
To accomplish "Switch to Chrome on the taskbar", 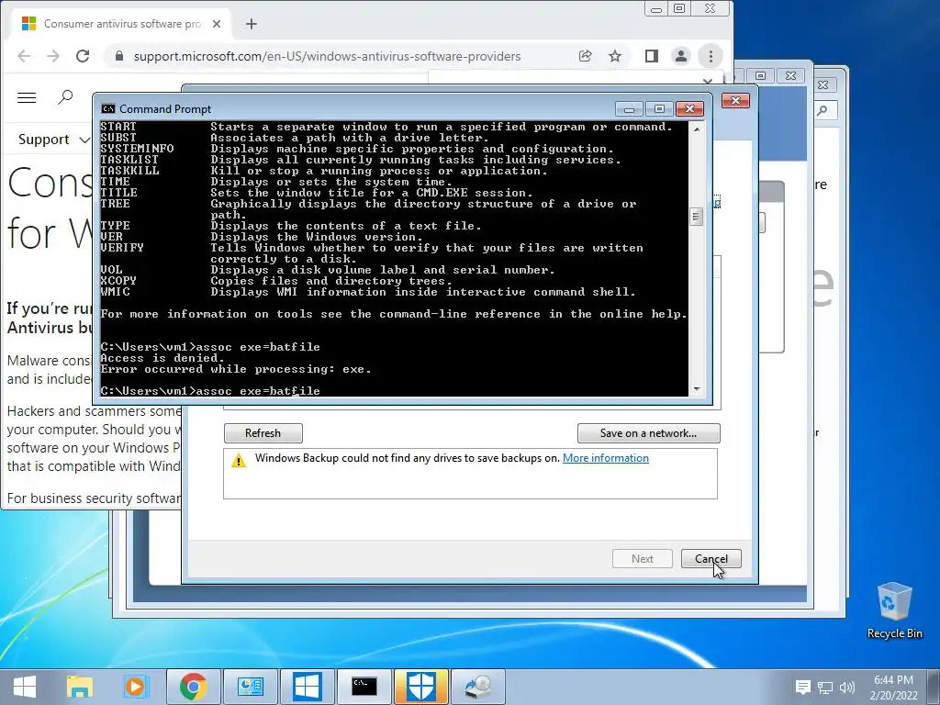I will (x=193, y=687).
